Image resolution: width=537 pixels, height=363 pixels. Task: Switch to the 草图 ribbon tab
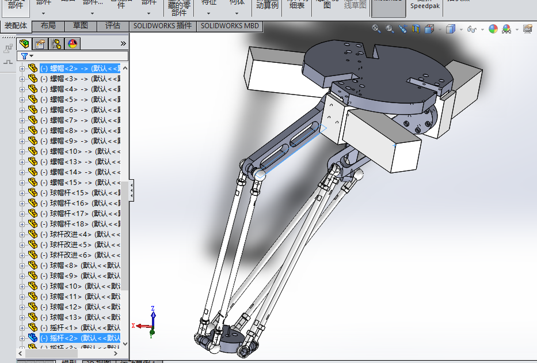(x=81, y=26)
